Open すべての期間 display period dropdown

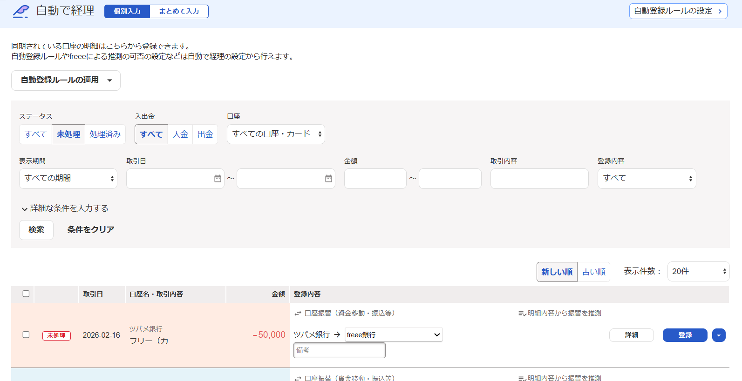68,179
